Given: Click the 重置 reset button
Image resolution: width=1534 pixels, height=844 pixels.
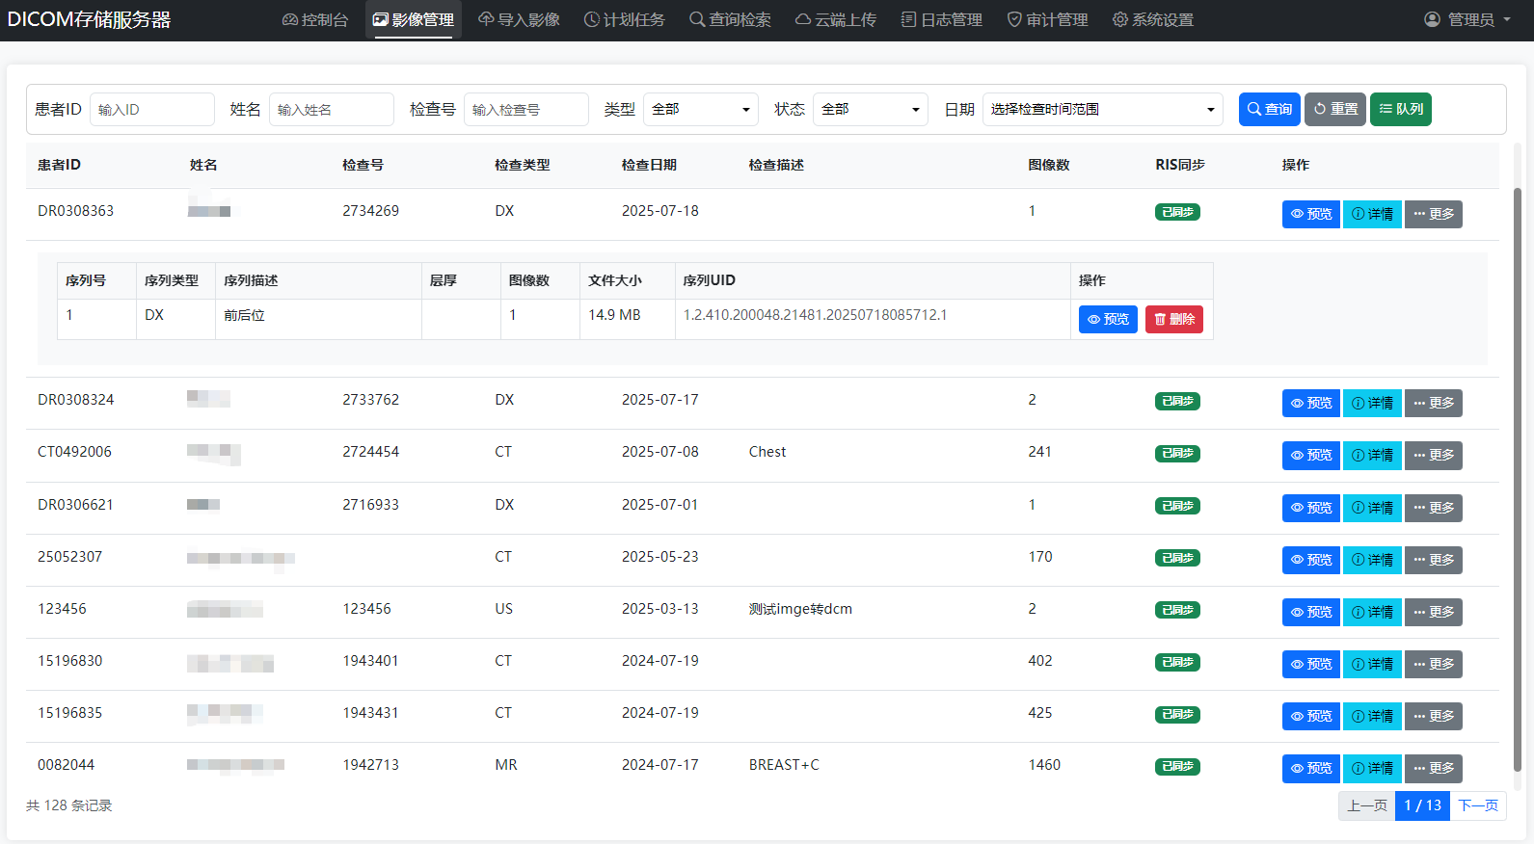Looking at the screenshot, I should click(x=1334, y=109).
